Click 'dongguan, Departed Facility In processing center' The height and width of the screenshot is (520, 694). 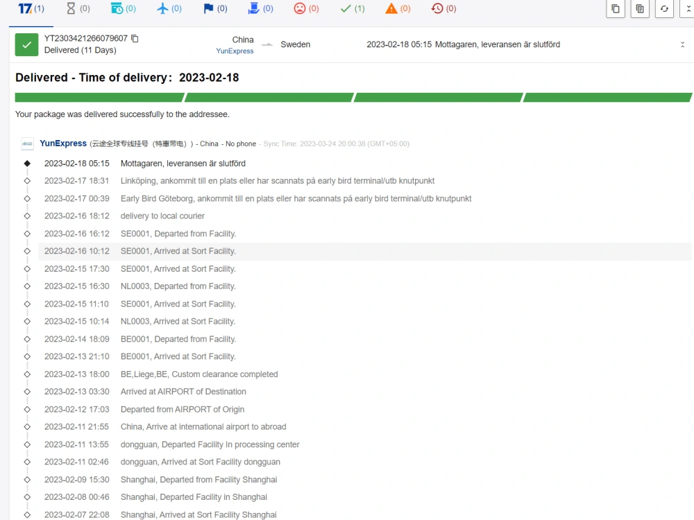coord(210,444)
